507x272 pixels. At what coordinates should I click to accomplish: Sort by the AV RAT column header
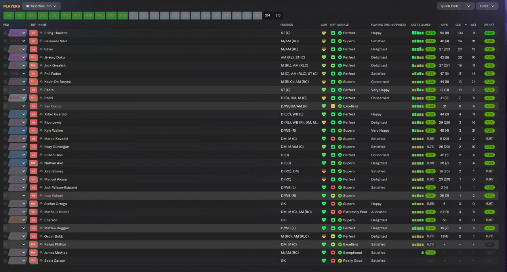coord(489,25)
